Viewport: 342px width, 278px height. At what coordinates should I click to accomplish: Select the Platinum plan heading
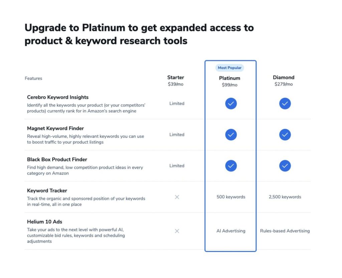(229, 78)
